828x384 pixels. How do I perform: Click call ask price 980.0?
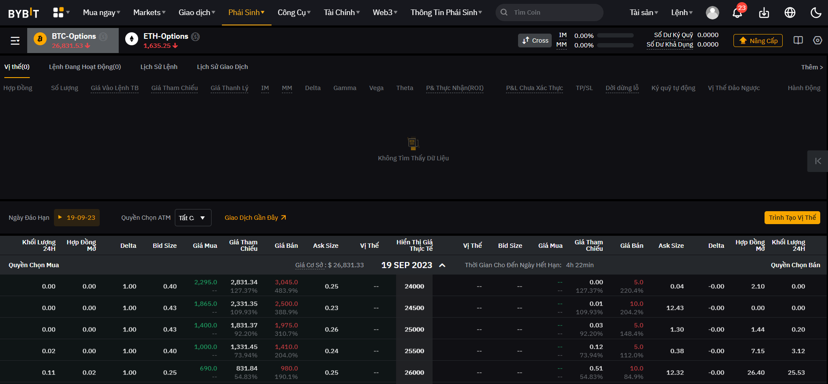point(289,368)
